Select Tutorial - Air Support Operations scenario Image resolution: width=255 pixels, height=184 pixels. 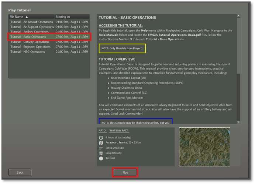[32, 27]
